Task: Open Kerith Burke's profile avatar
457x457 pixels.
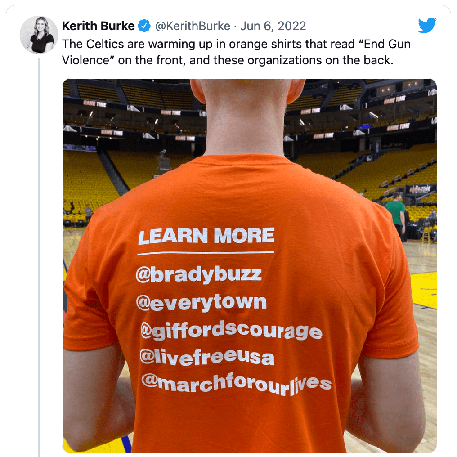Action: (x=39, y=35)
